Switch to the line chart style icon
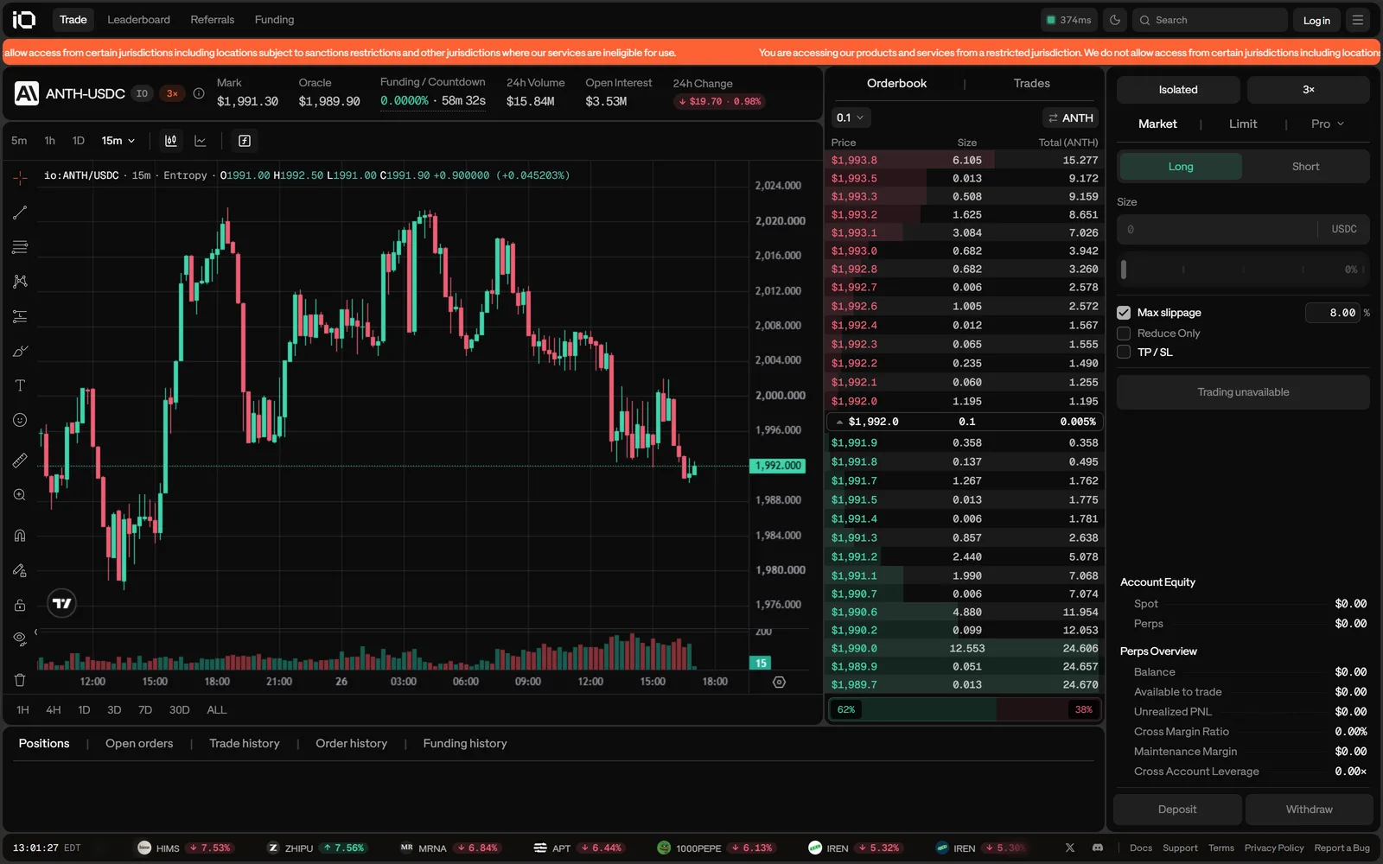The image size is (1383, 864). [201, 141]
